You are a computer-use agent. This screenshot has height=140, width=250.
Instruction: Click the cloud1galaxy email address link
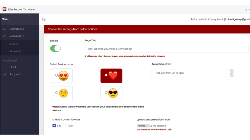pos(238,19)
